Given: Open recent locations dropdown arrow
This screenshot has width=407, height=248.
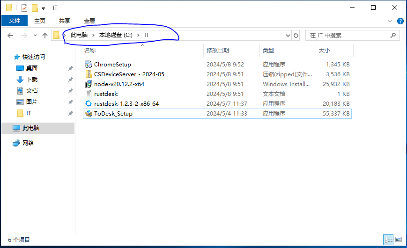Looking at the screenshot, I should click(35, 35).
